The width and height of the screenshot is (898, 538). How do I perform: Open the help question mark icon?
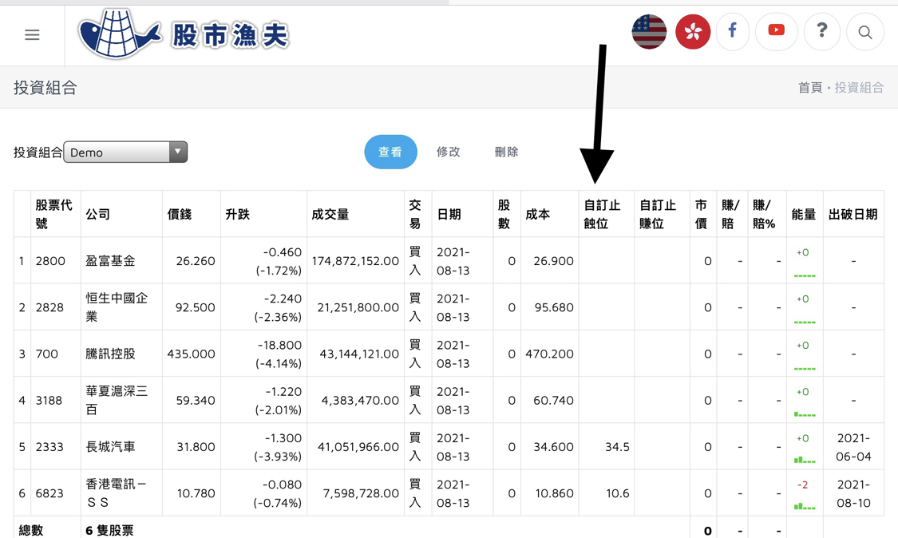point(822,31)
